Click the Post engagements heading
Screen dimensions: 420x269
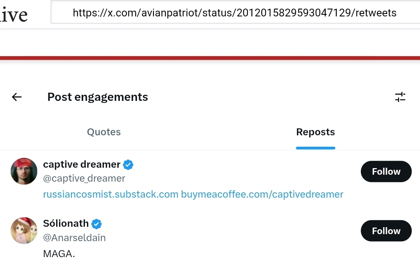click(98, 97)
